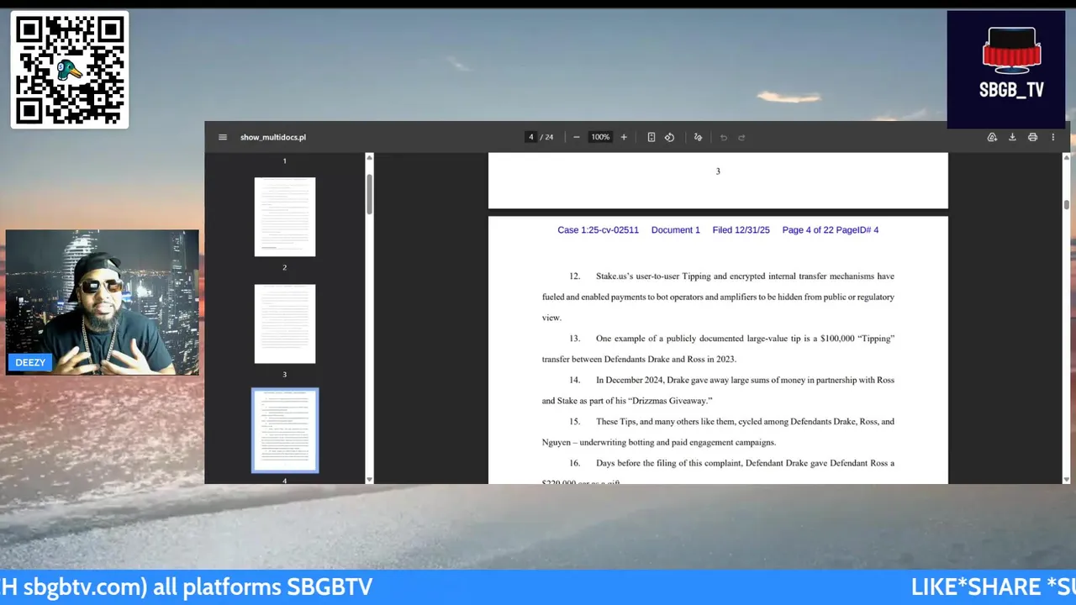Click page number 3 at previous page bottom
This screenshot has width=1076, height=605.
[x=718, y=171]
